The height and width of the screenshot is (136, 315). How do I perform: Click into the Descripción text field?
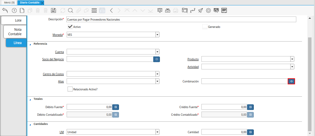point(181,19)
